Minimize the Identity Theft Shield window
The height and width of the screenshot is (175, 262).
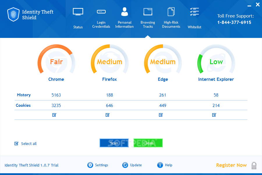click(x=249, y=6)
